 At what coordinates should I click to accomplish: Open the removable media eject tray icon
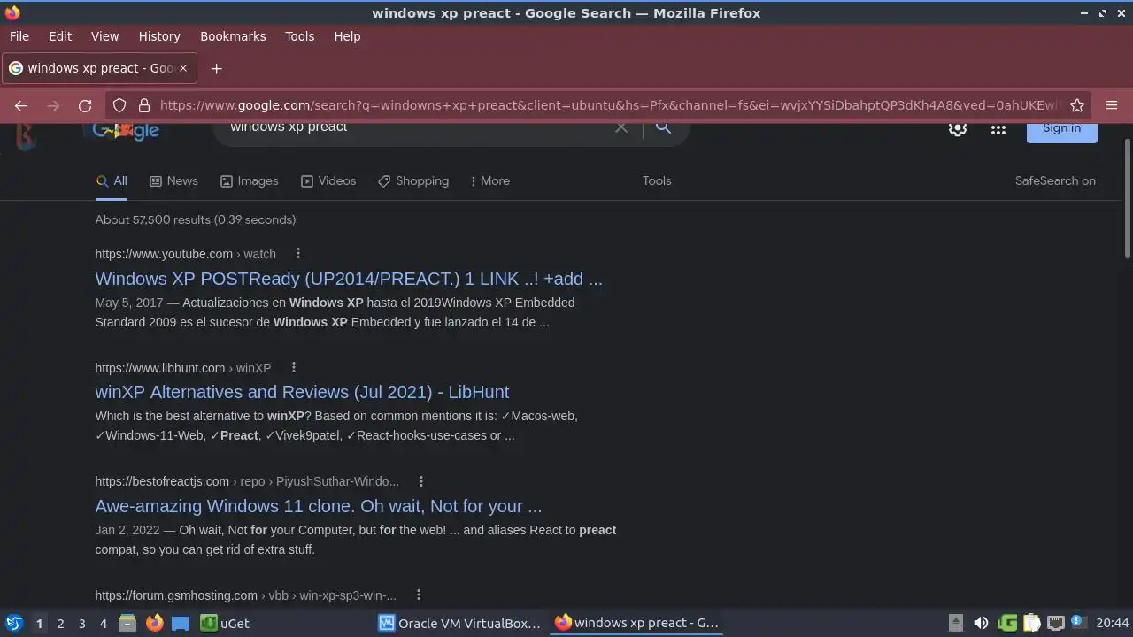click(x=956, y=623)
